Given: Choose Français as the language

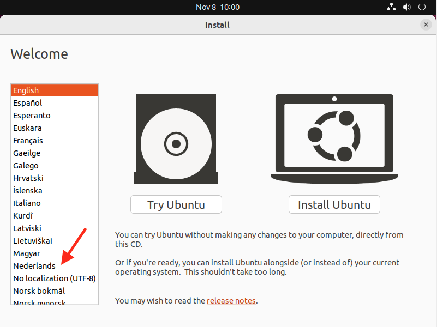Looking at the screenshot, I should click(28, 141).
